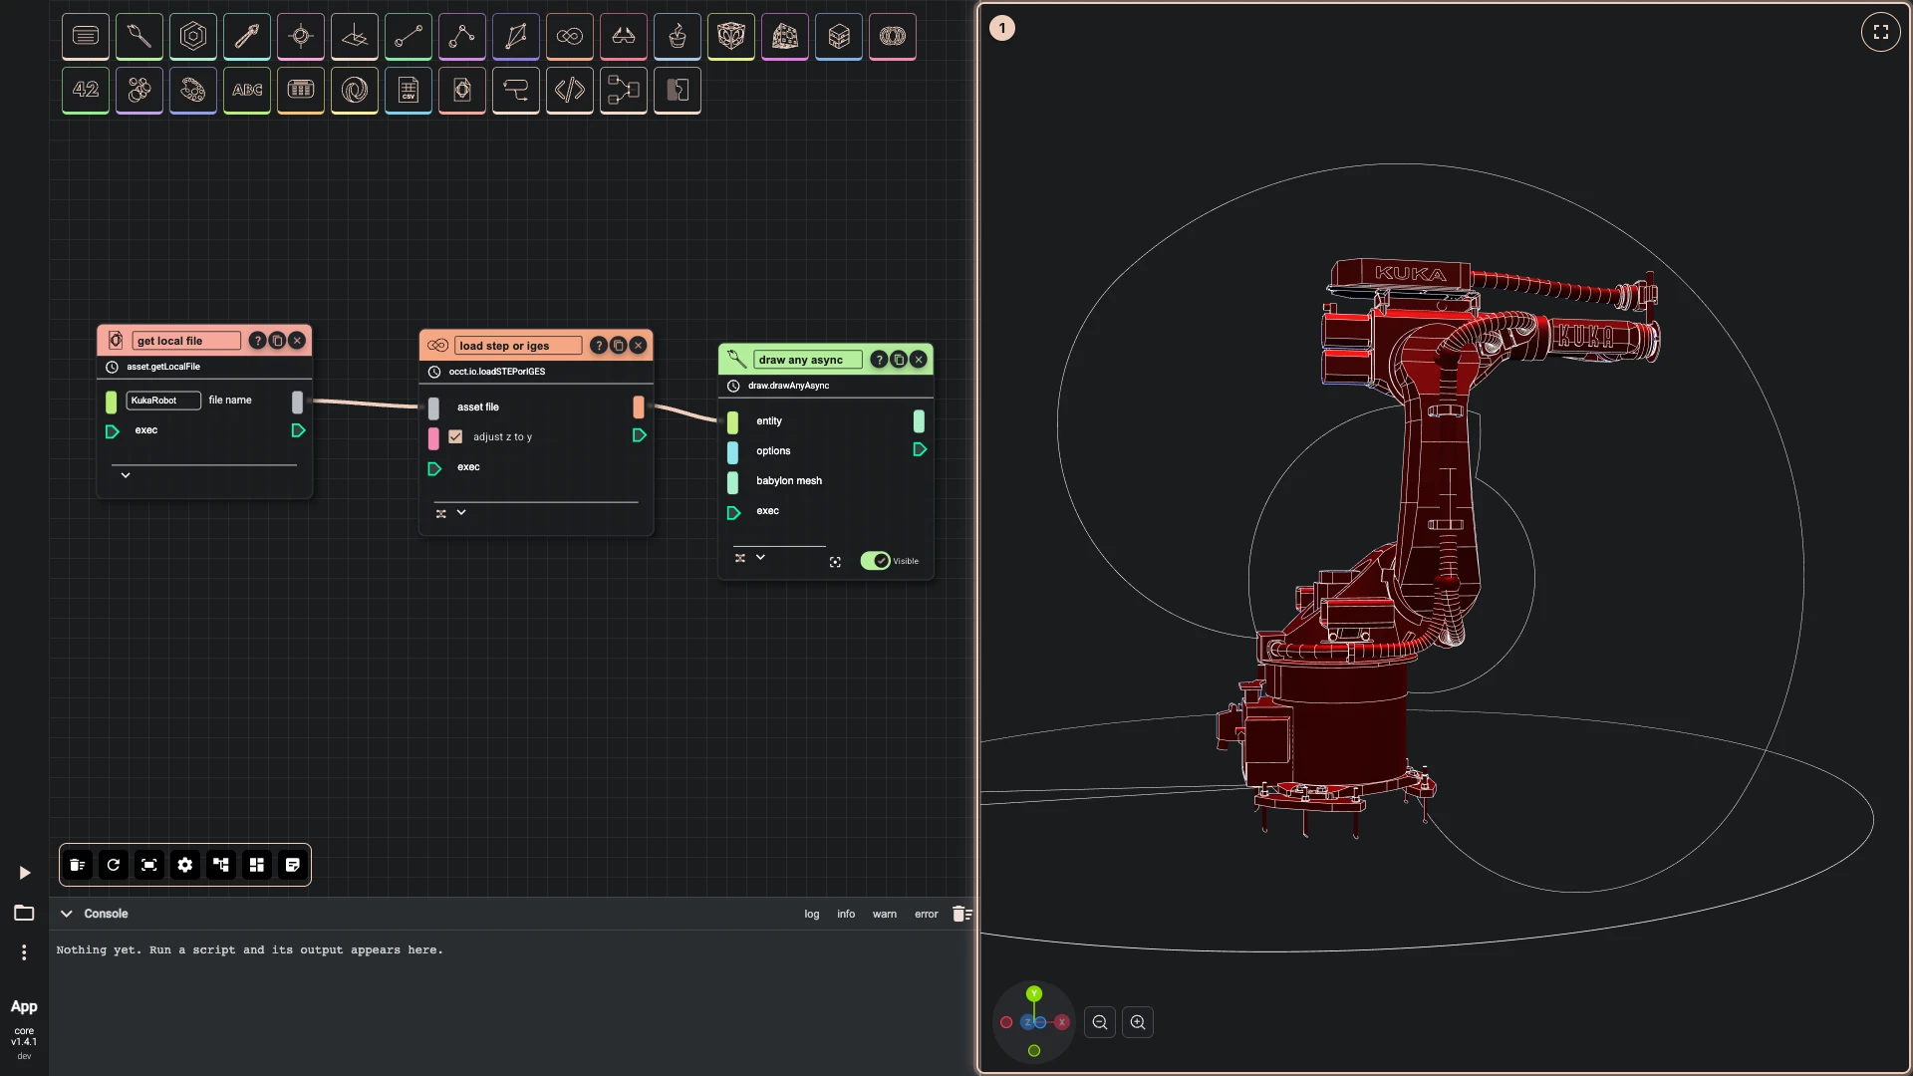Duplicate the 'draw any async' node
The image size is (1913, 1076).
pos(899,360)
